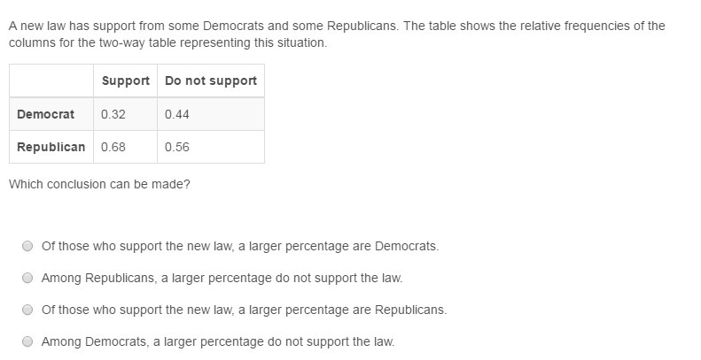Select radio for 'larger percentage are Republicans'
701x360 pixels.
tap(27, 310)
